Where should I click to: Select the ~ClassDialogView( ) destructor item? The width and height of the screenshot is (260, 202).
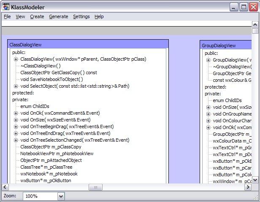[41, 66]
